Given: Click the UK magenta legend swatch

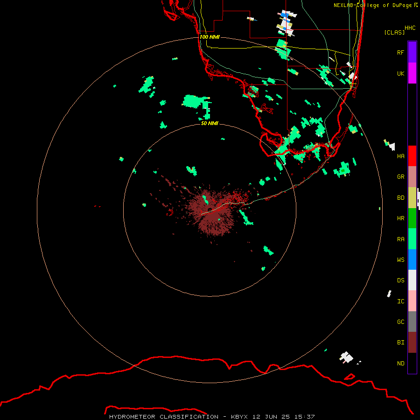Looking at the screenshot, I should click(x=412, y=73).
